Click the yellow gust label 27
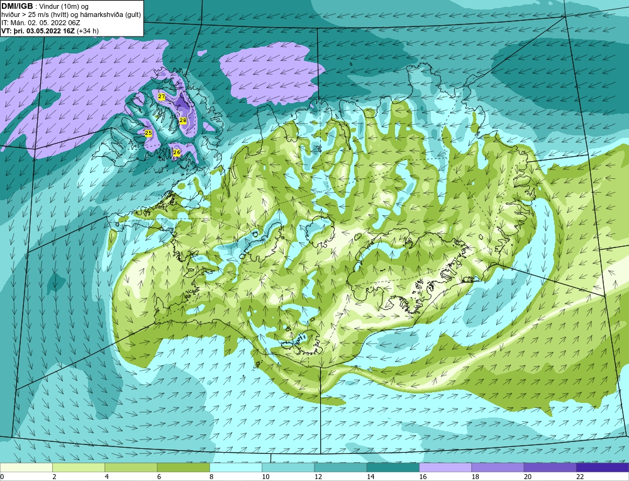 (161, 97)
